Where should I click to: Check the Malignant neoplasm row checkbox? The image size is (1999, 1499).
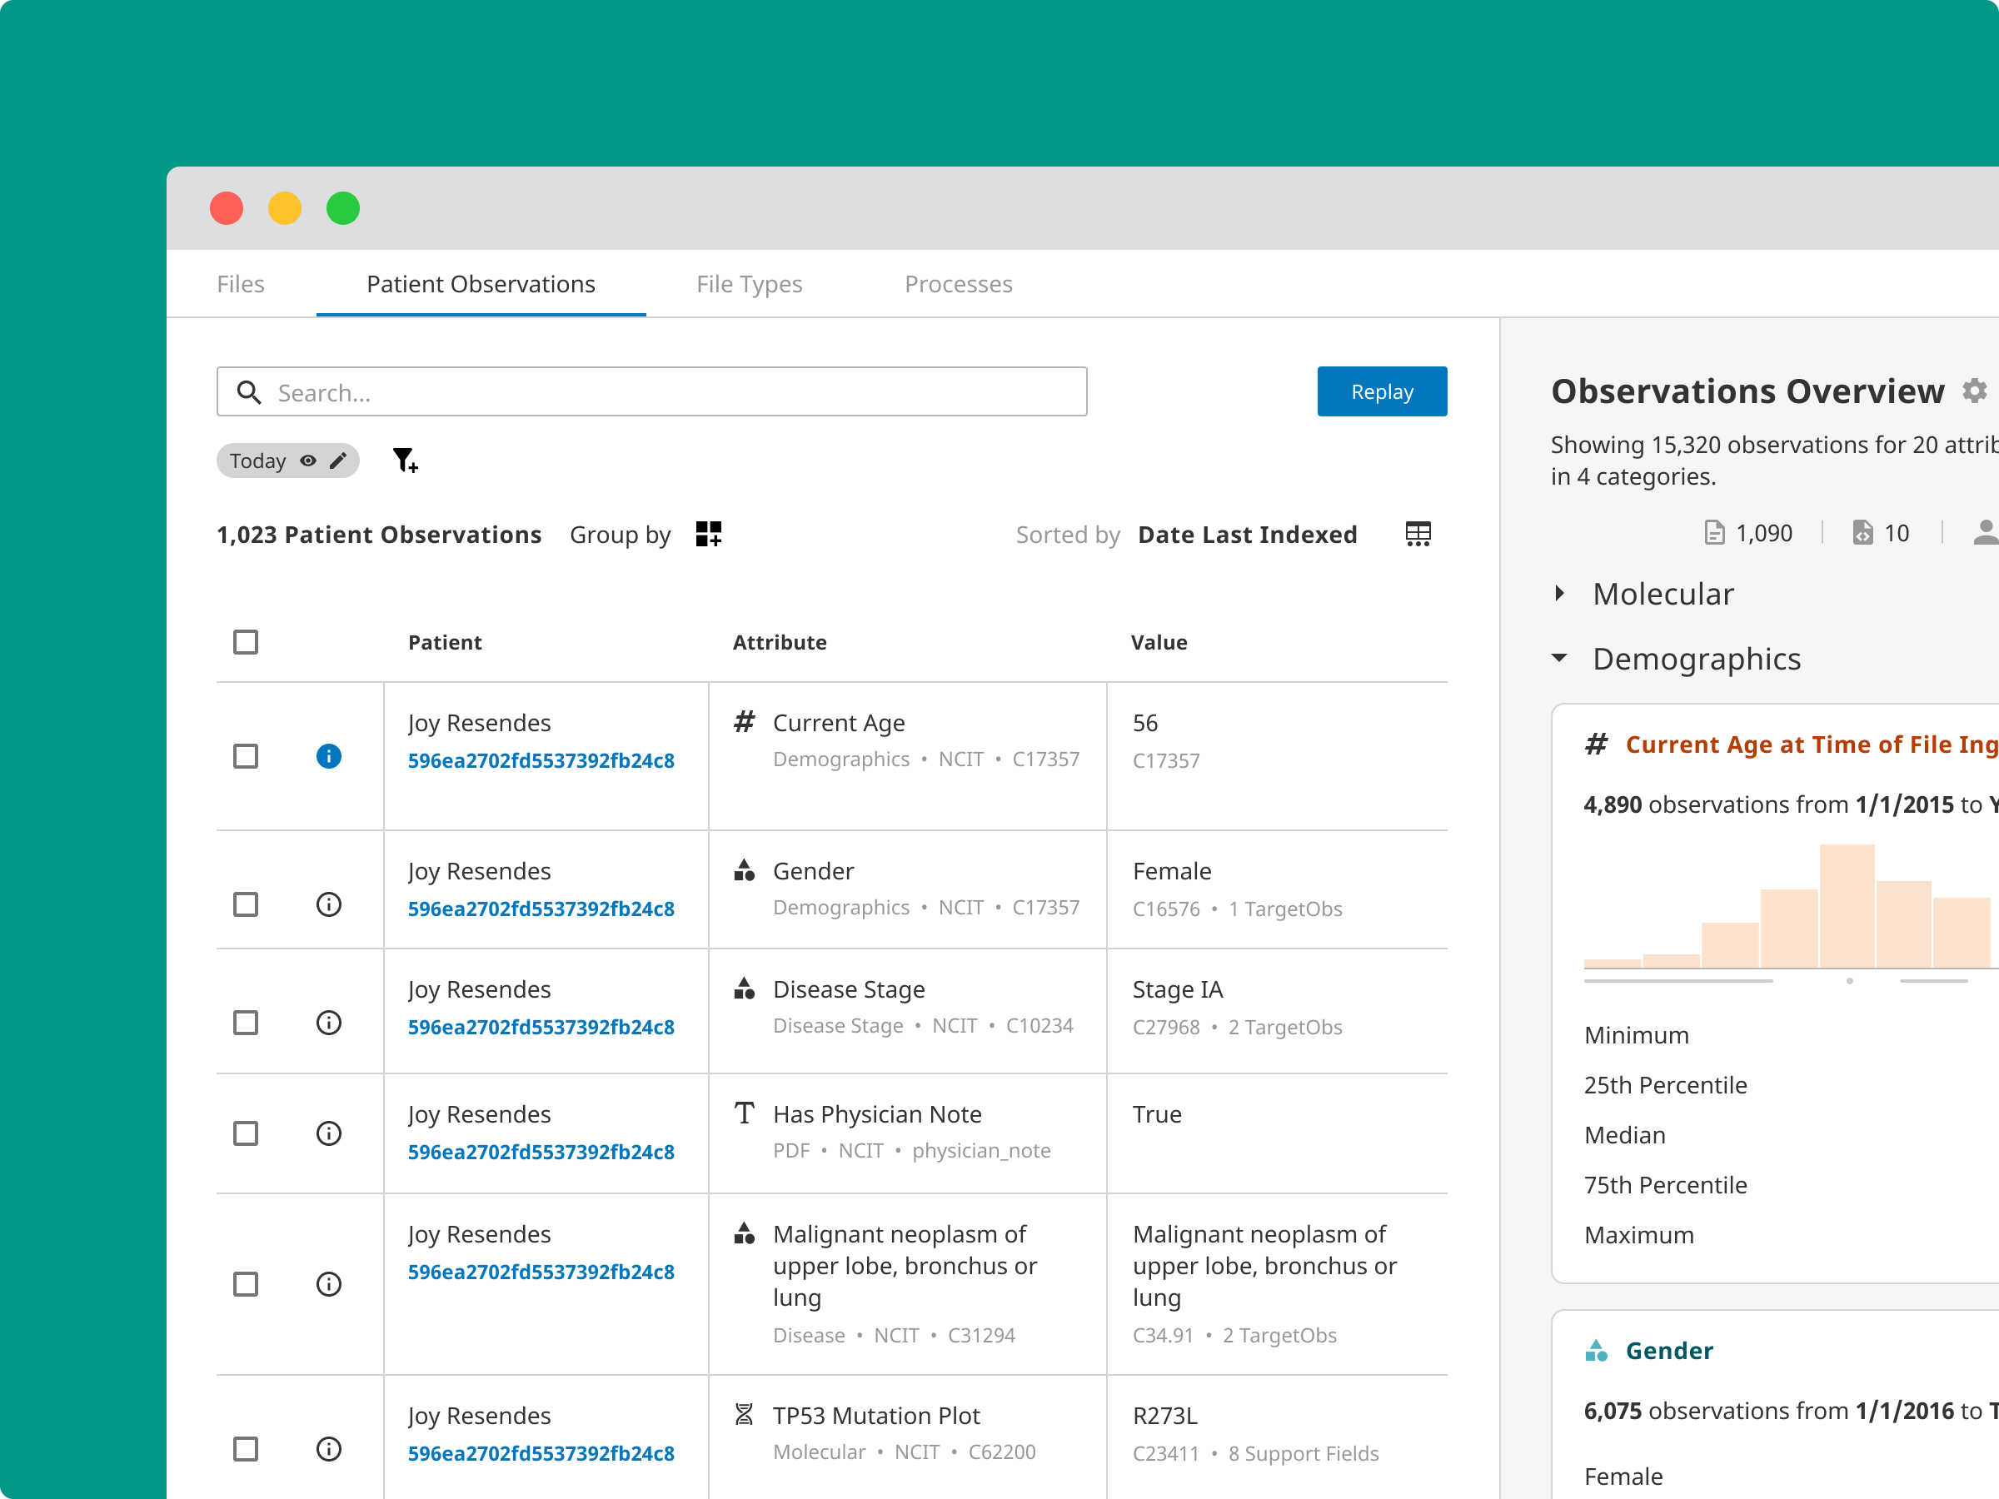click(246, 1284)
